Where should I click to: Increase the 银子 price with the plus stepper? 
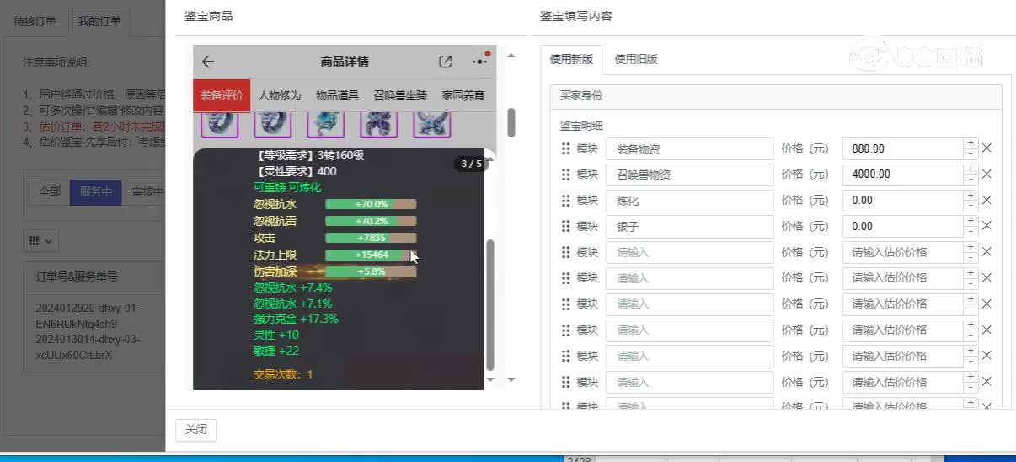971,221
